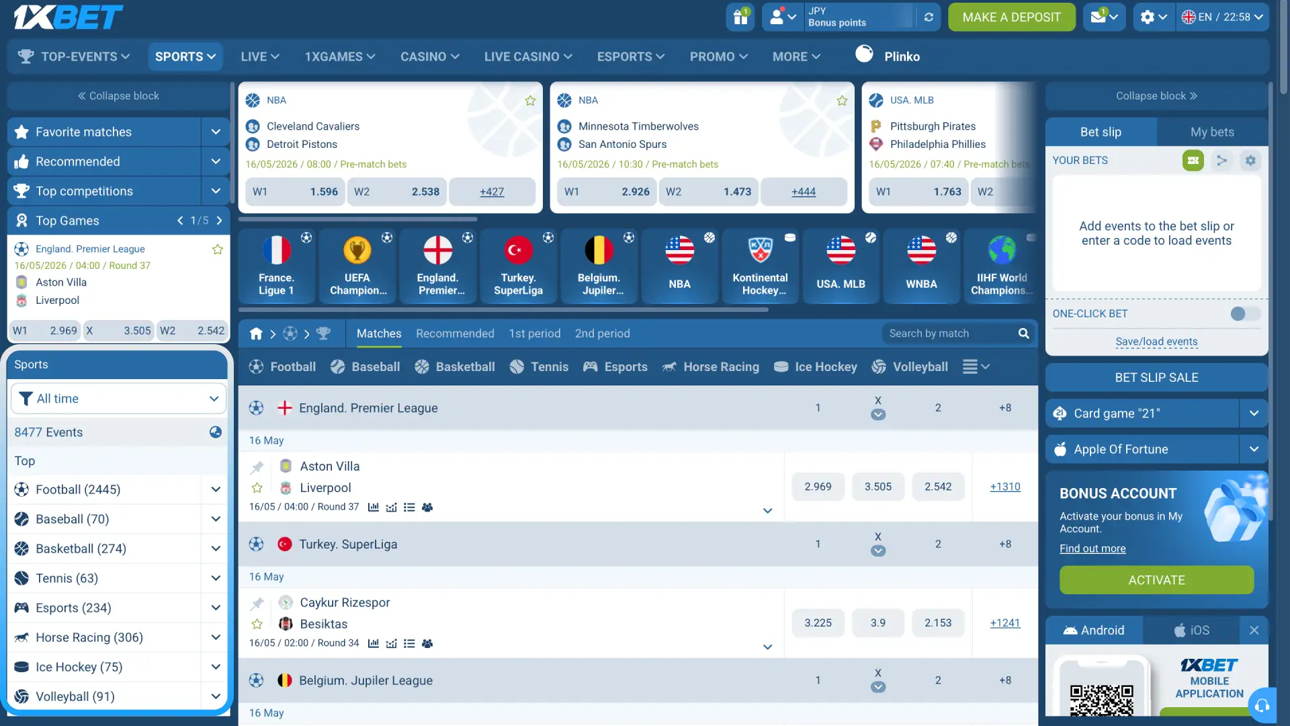This screenshot has width=1290, height=726.
Task: Open the live support headset icon
Action: click(1262, 705)
